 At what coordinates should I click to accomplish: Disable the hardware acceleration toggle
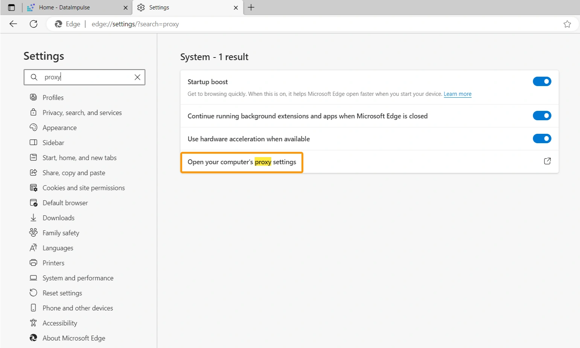542,139
